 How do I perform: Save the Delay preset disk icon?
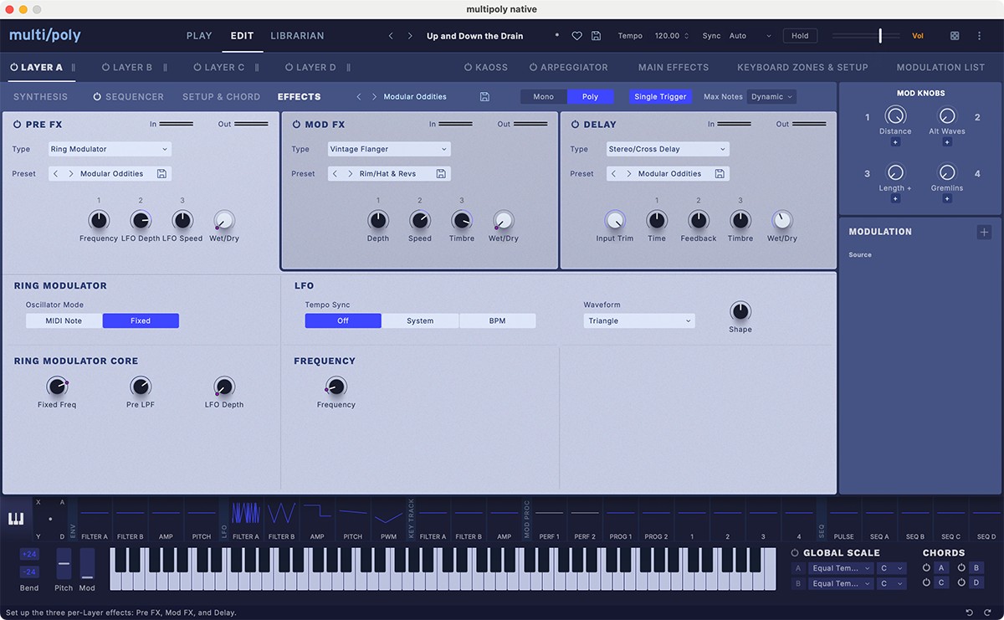pyautogui.click(x=720, y=174)
